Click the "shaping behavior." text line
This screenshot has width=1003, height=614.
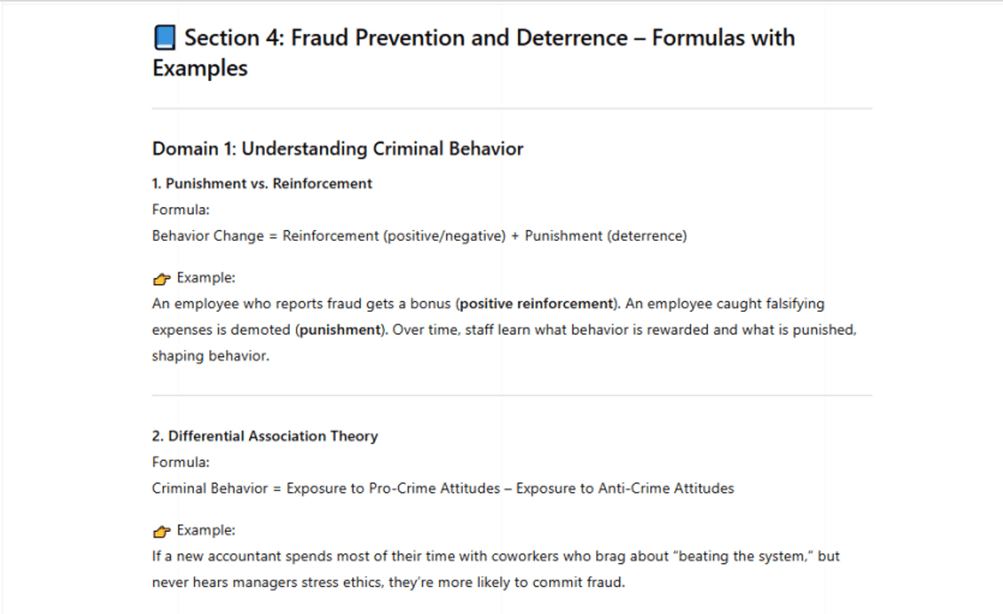point(211,356)
